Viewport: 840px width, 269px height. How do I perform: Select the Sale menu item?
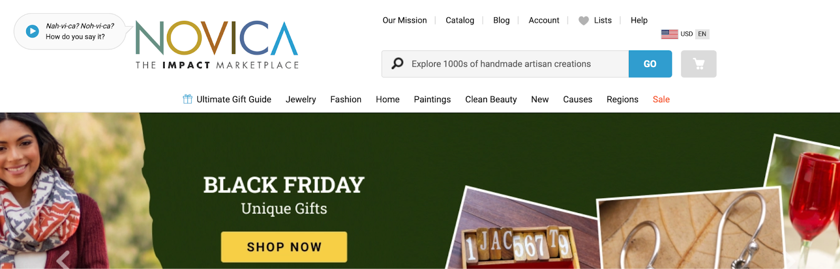pyautogui.click(x=661, y=100)
